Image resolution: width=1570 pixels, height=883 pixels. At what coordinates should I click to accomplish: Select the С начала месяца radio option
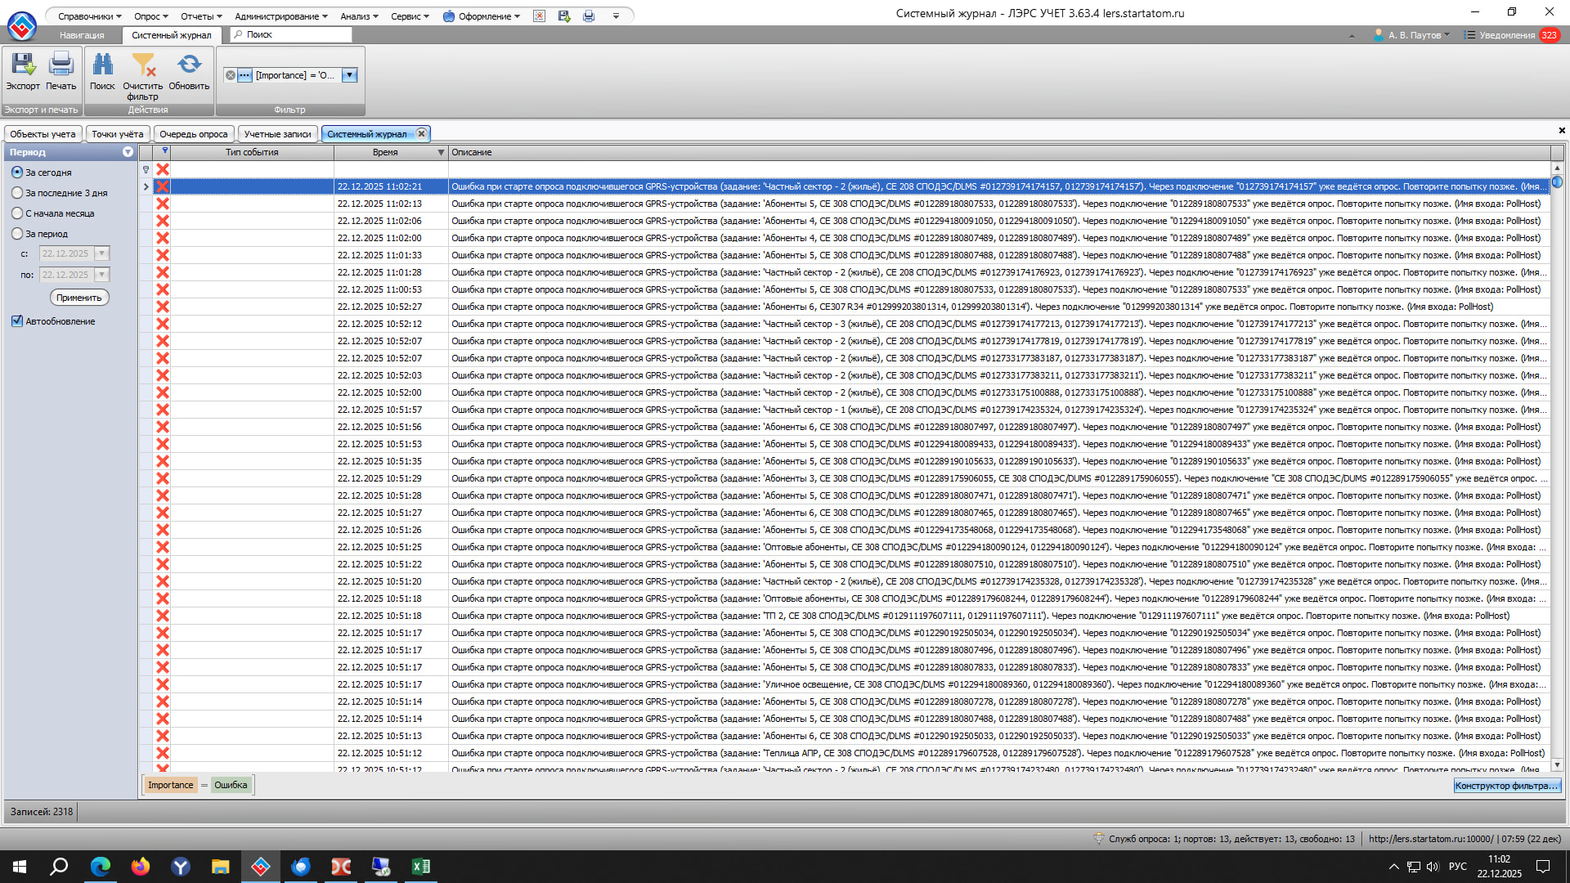click(x=17, y=213)
